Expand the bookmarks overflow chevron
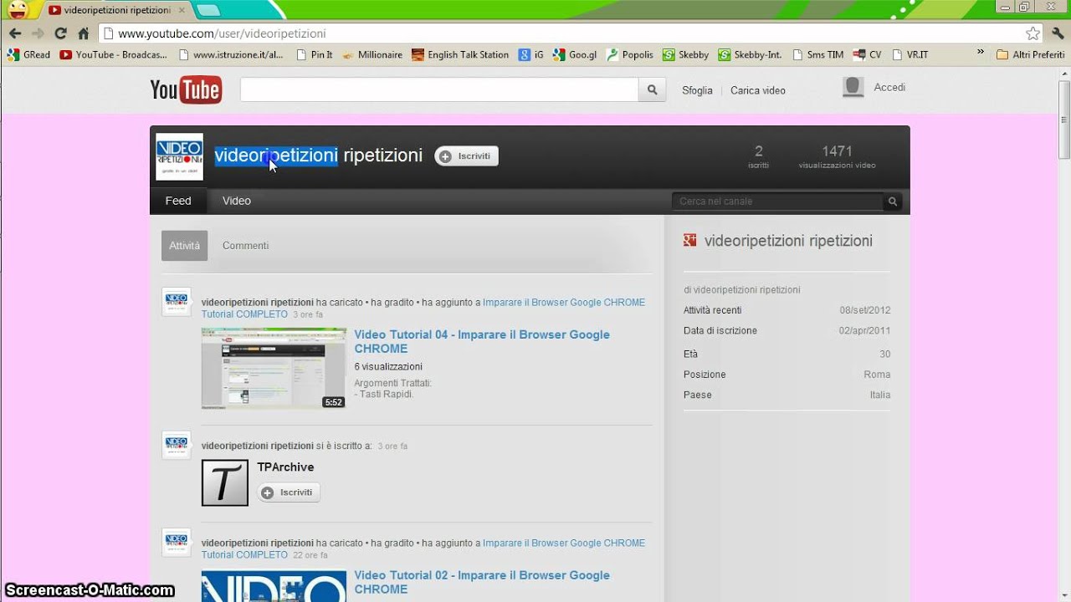 (x=981, y=53)
